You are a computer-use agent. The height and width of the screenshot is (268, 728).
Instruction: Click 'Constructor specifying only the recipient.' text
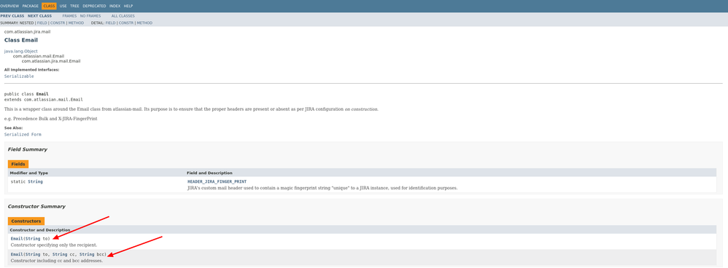click(x=54, y=245)
